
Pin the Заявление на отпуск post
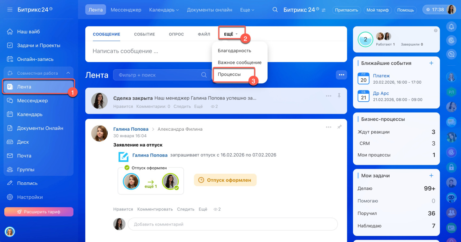coord(339,127)
